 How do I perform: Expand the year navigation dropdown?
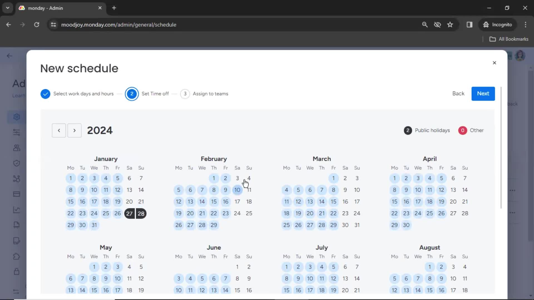pos(99,130)
